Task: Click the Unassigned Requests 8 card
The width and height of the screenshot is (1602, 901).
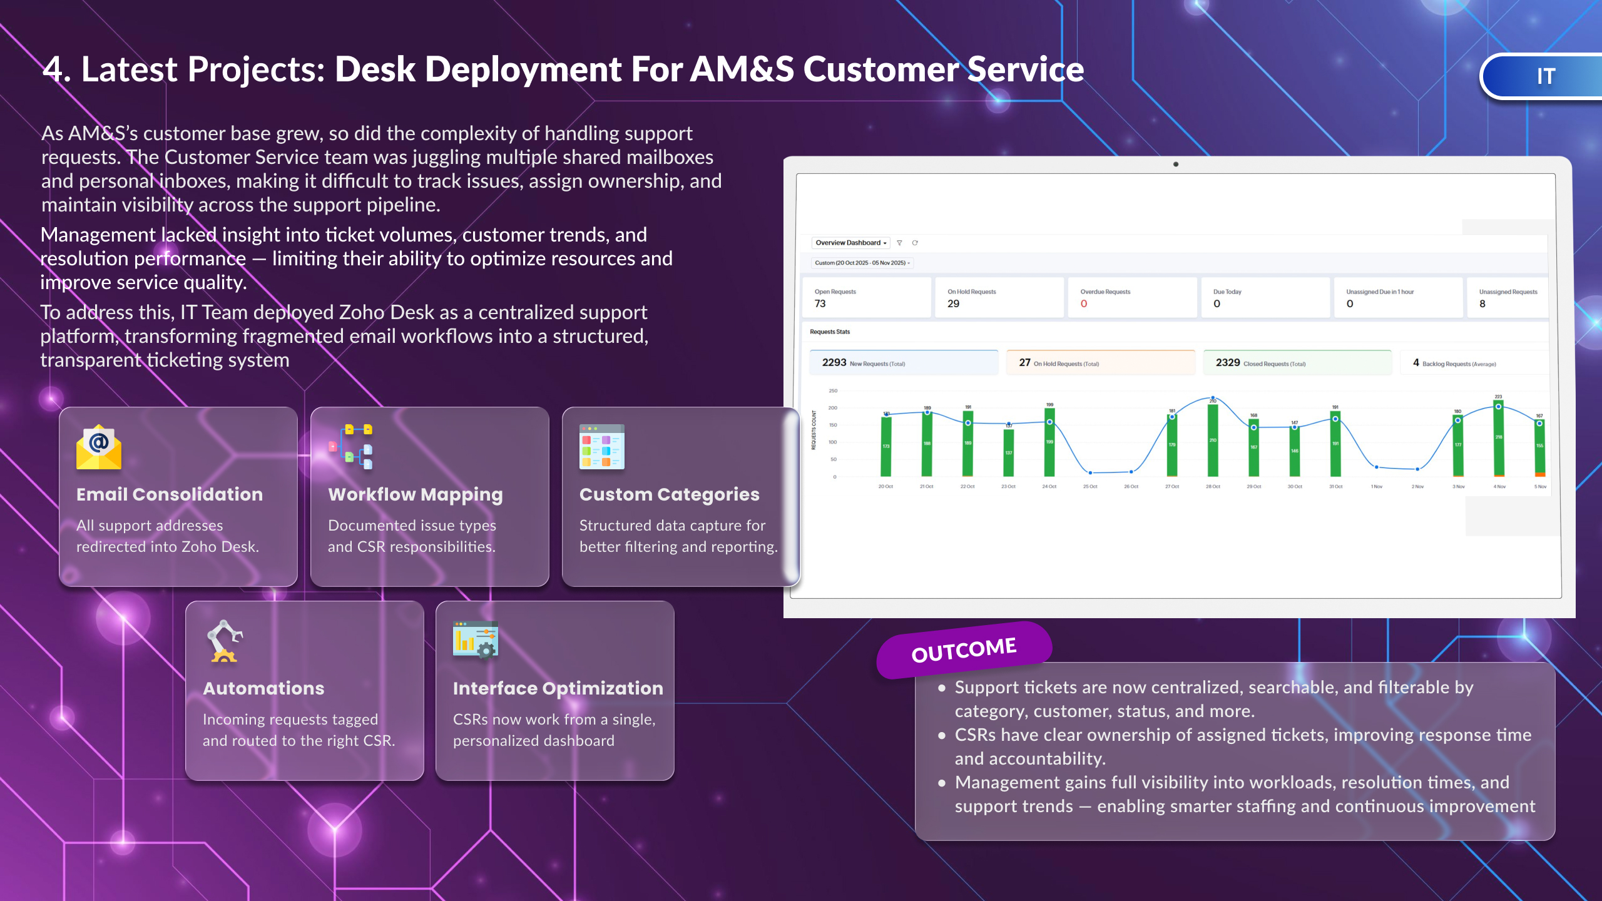Action: (x=1508, y=298)
